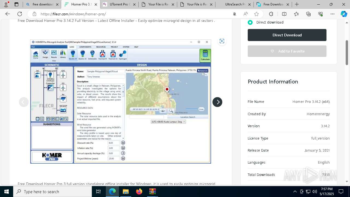Screen dimensions: 350x197
Task: Open volume control in system tray
Action: pyautogui.click(x=315, y=192)
